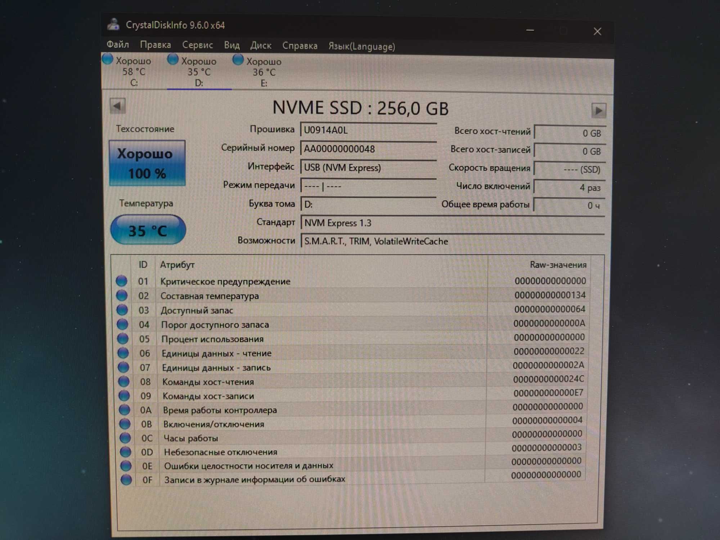Click the status orb for drive C:
This screenshot has height=540, width=720.
pyautogui.click(x=108, y=59)
